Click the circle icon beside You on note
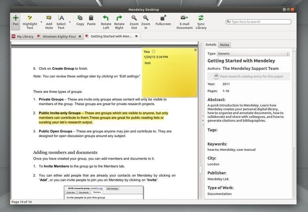 (154, 51)
